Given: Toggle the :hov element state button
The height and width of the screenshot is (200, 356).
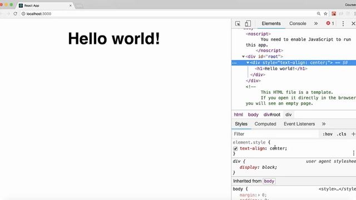Looking at the screenshot, I should tap(328, 134).
